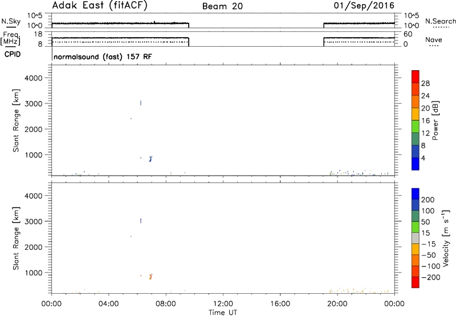Click the 'Time UT' axis title

pos(223,313)
